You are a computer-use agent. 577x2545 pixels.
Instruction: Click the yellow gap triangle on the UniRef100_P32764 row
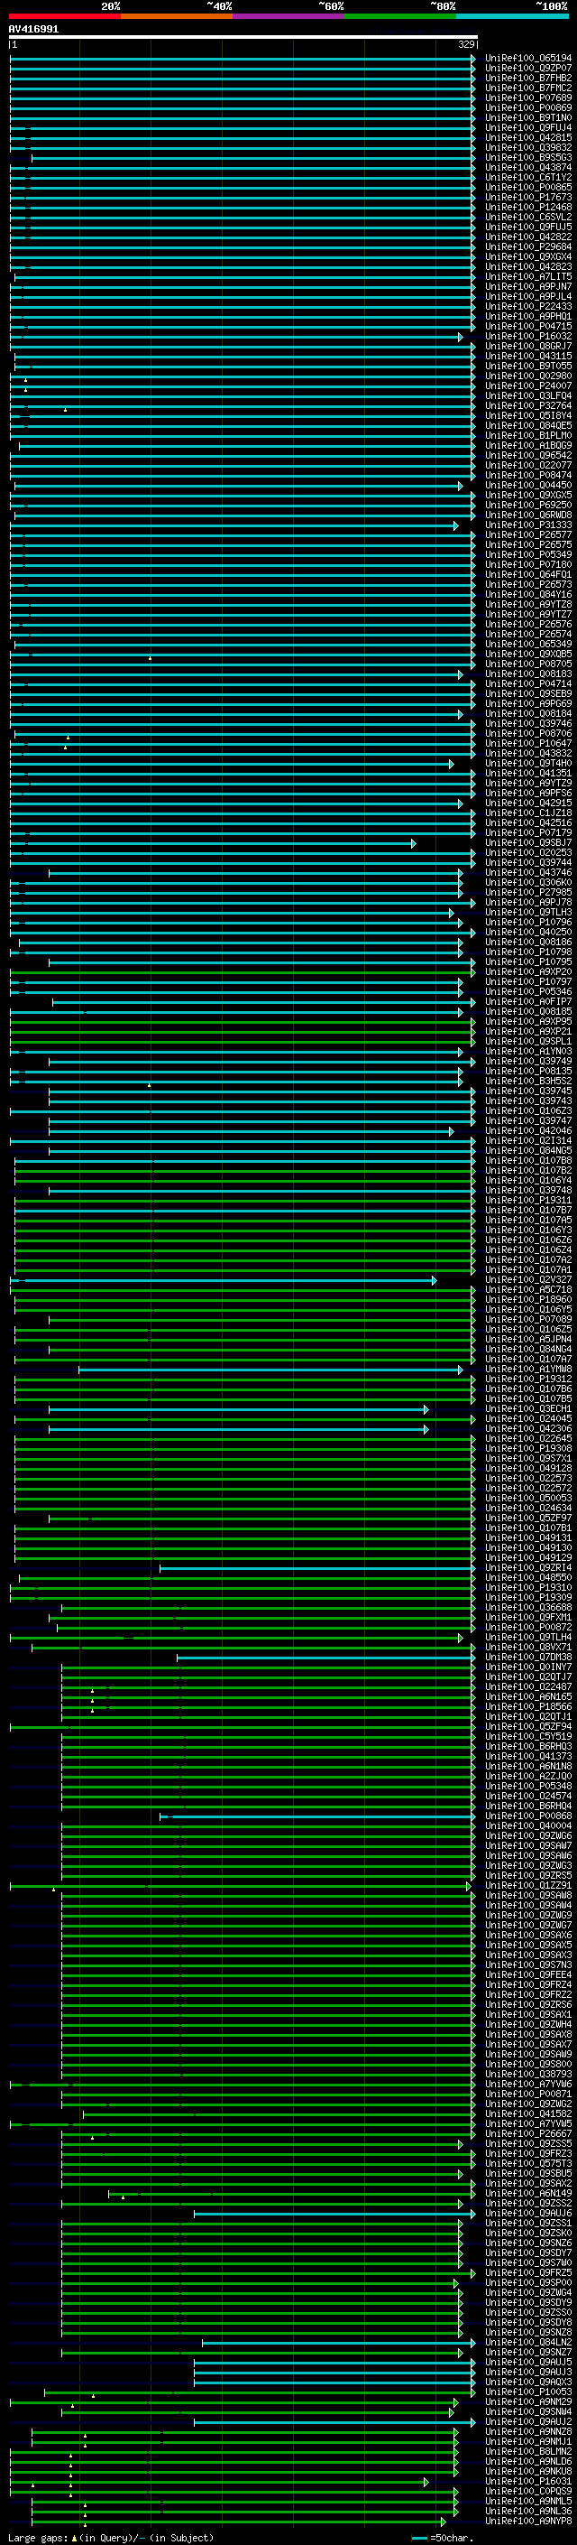coord(65,409)
